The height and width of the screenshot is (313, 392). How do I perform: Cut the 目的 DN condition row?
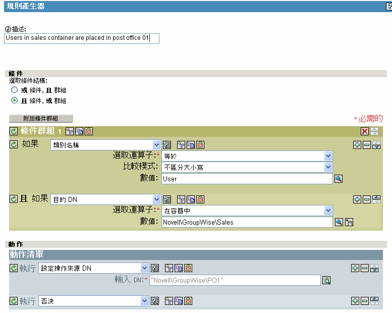click(x=181, y=199)
